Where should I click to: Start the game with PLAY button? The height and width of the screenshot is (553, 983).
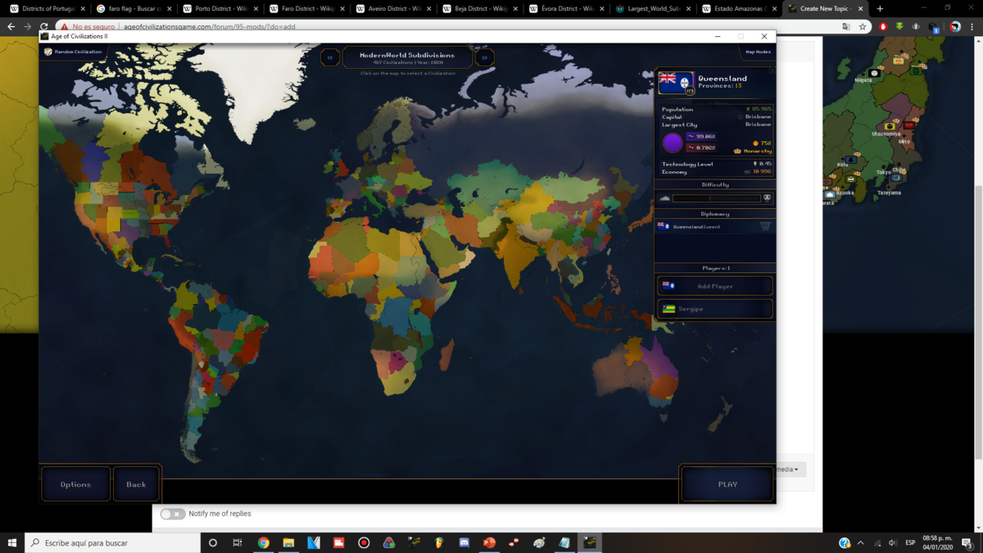click(727, 484)
